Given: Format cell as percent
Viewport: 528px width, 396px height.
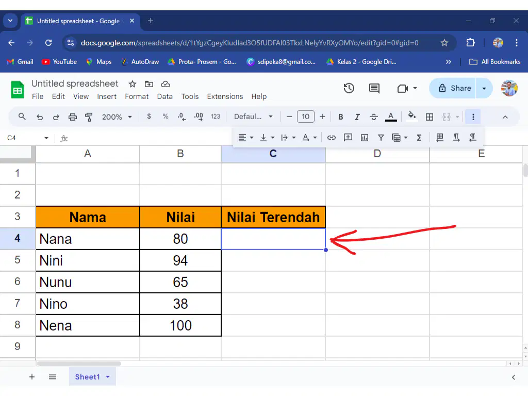Looking at the screenshot, I should pos(166,117).
